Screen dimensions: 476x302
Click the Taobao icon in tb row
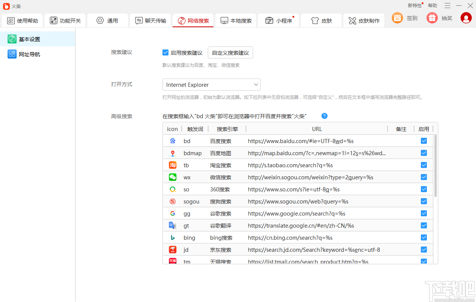coord(173,165)
